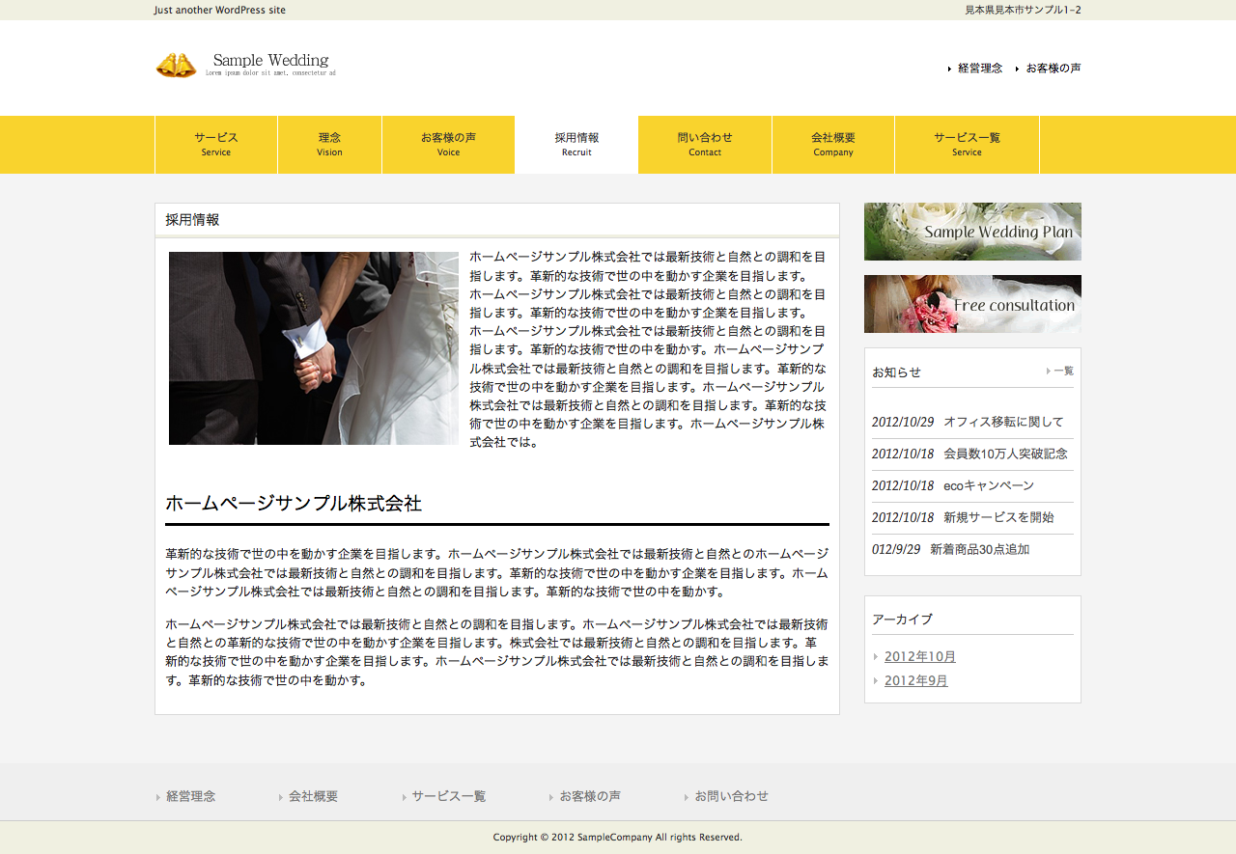This screenshot has height=854, width=1236.
Task: Click the 採用情報 page heading
Action: tap(192, 220)
